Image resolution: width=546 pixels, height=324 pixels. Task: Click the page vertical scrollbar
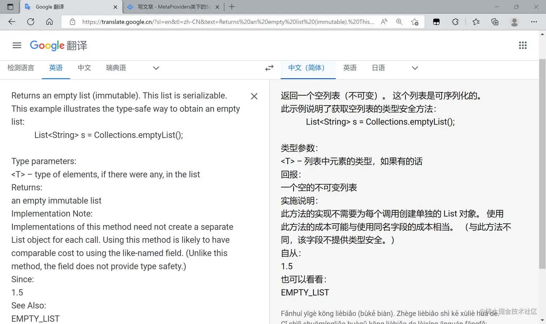pos(542,164)
